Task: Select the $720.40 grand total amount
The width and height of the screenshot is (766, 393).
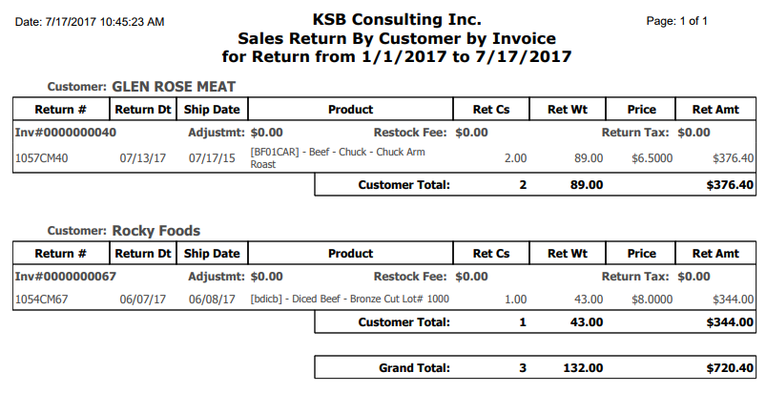Action: tap(730, 367)
